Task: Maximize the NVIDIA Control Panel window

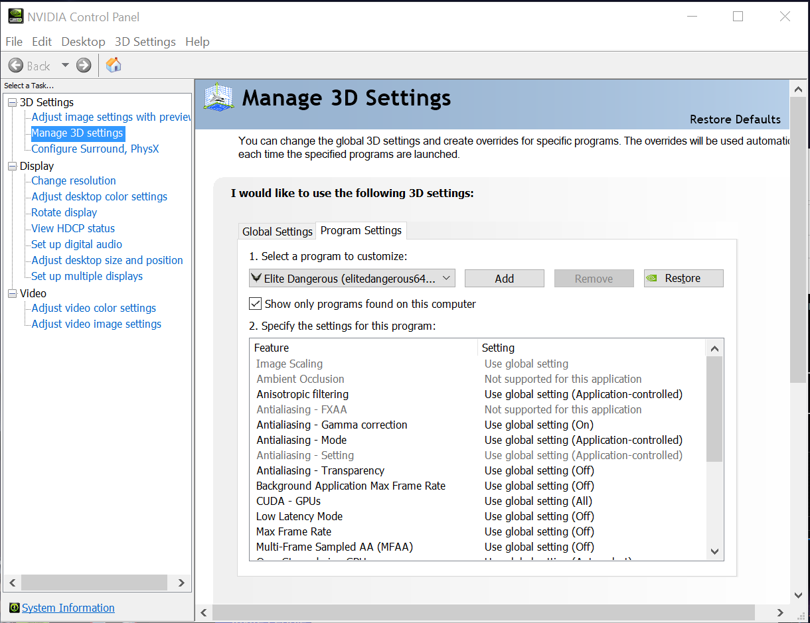Action: point(738,17)
